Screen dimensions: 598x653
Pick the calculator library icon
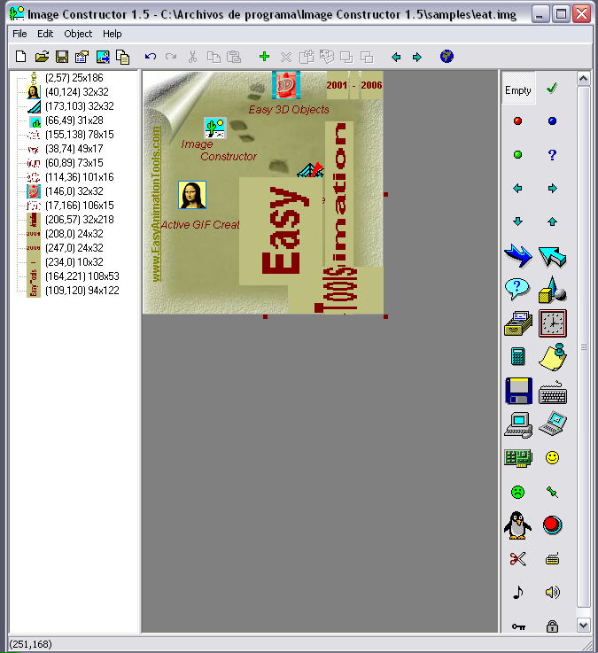[518, 356]
